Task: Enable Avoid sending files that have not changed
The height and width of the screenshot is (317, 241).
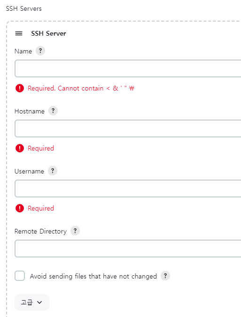Action: coord(20,276)
